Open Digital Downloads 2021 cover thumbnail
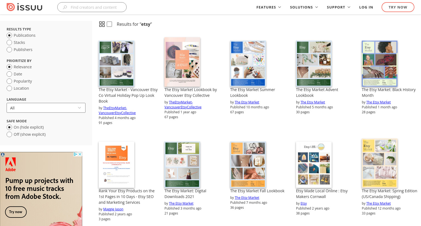 pyautogui.click(x=182, y=165)
